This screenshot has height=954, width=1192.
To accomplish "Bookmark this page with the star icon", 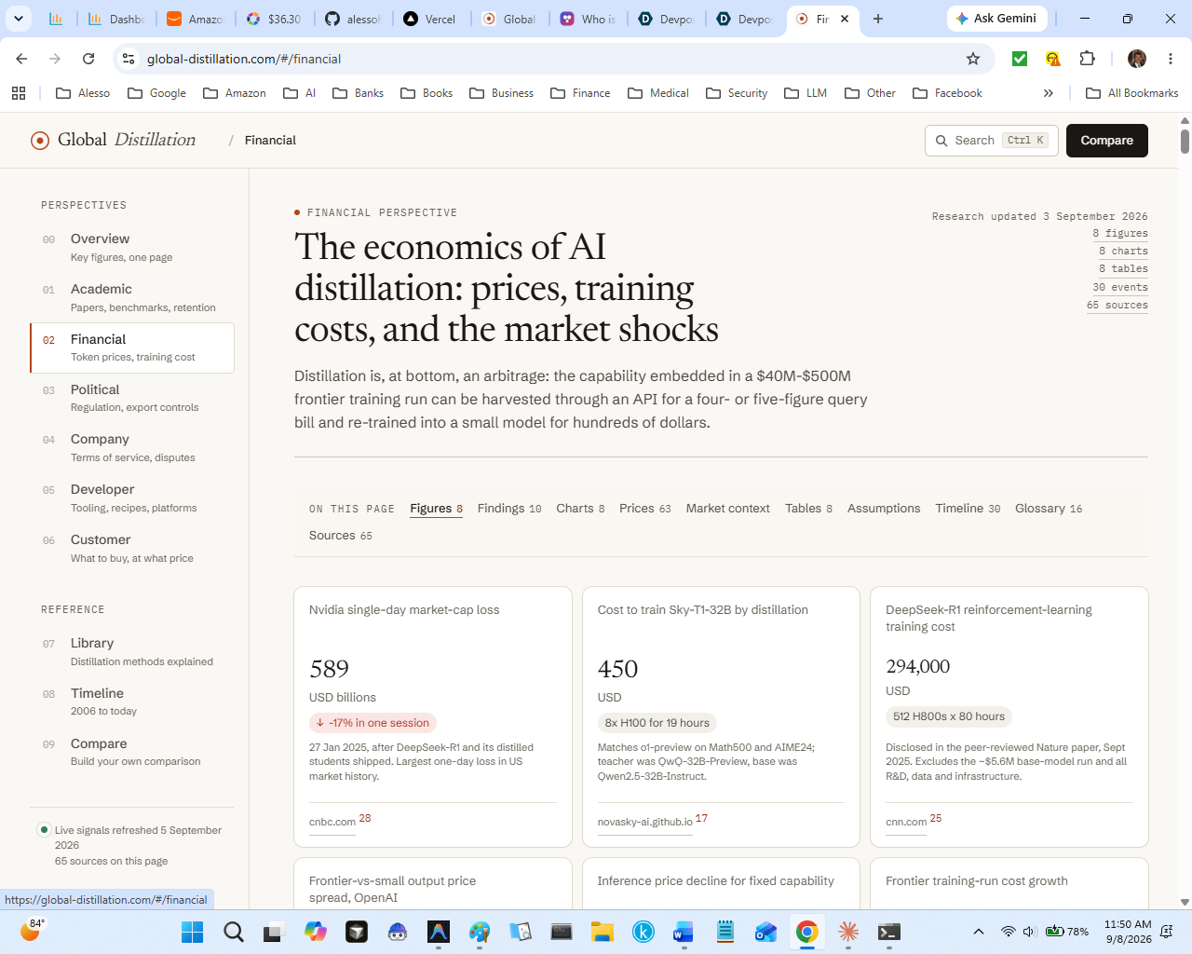I will click(973, 59).
